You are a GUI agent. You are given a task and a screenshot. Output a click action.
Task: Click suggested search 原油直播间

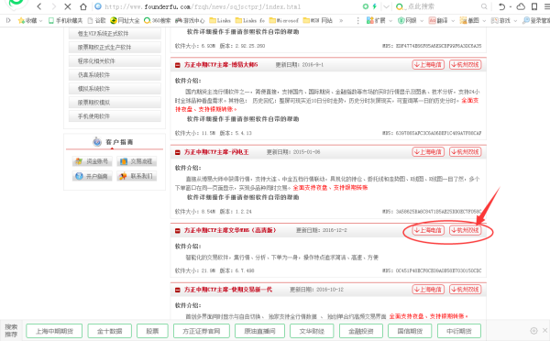pyautogui.click(x=259, y=331)
